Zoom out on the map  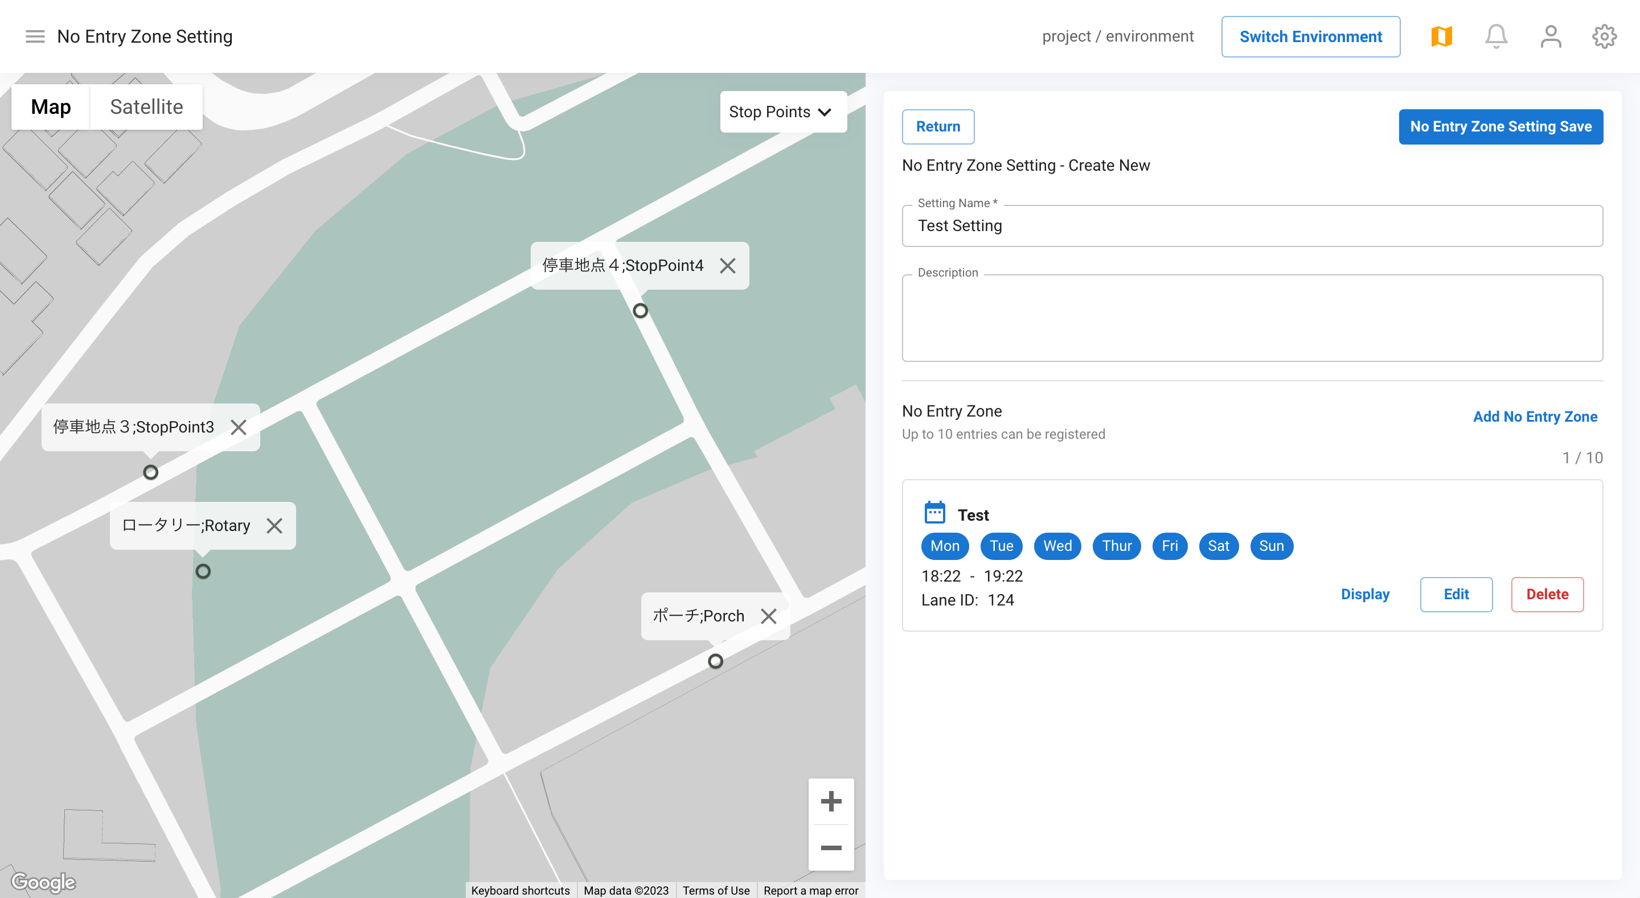tap(831, 848)
